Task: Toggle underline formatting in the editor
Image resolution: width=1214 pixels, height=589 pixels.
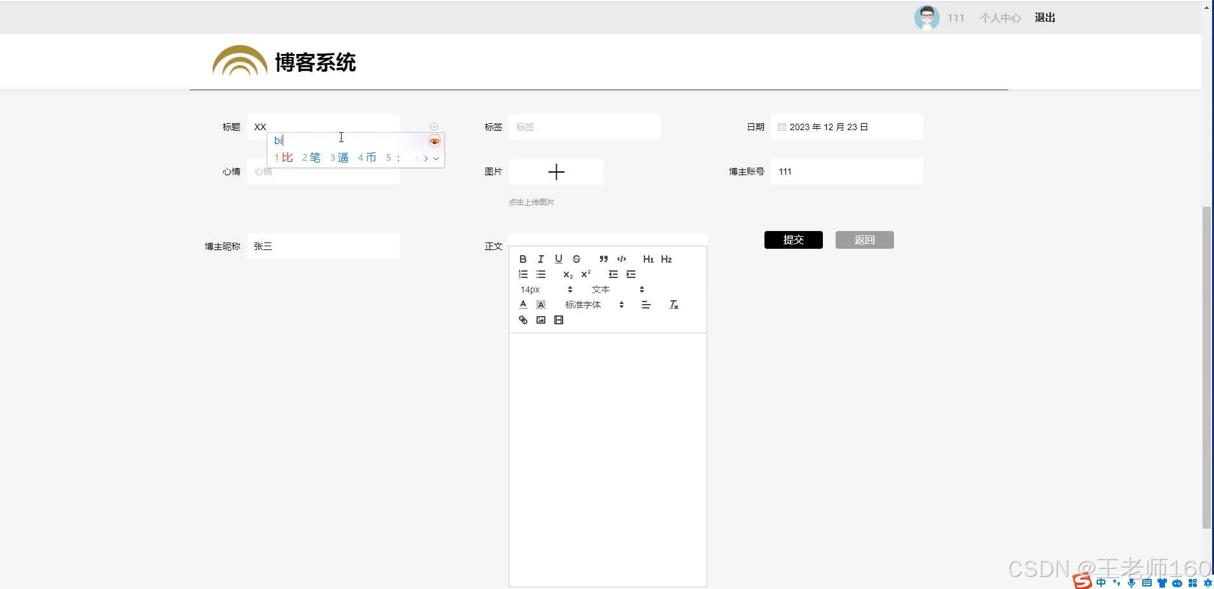Action: point(559,259)
